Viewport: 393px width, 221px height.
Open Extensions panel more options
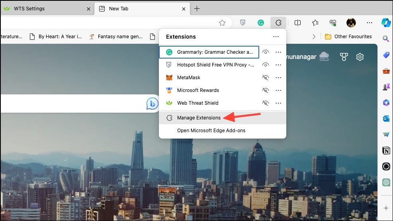(x=276, y=37)
